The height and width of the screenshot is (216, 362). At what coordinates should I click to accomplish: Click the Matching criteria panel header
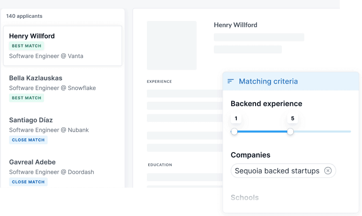point(290,81)
